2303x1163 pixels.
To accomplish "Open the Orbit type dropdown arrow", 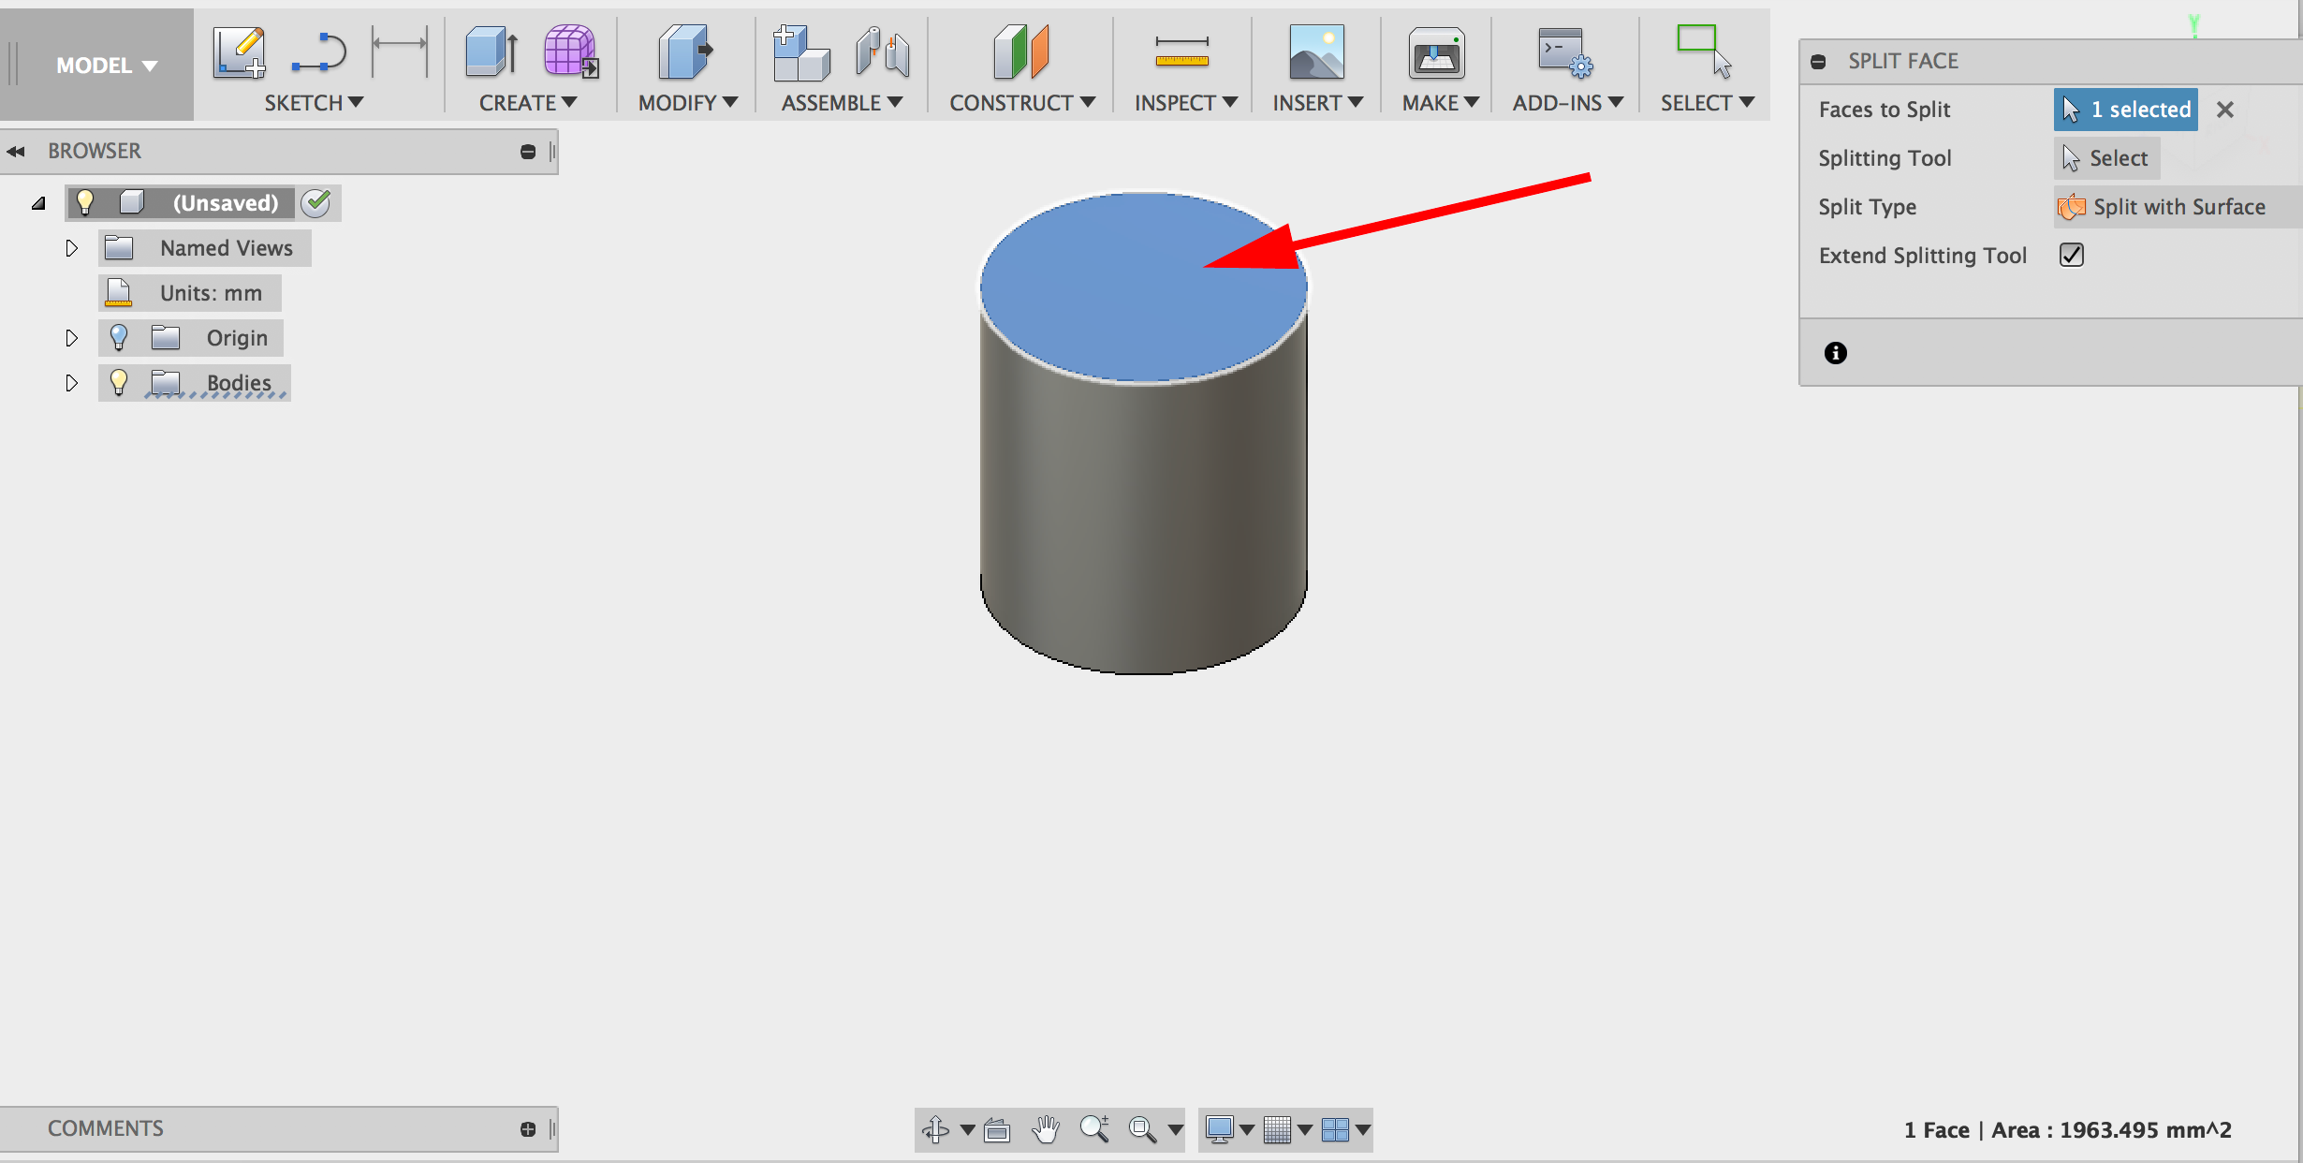I will (968, 1130).
